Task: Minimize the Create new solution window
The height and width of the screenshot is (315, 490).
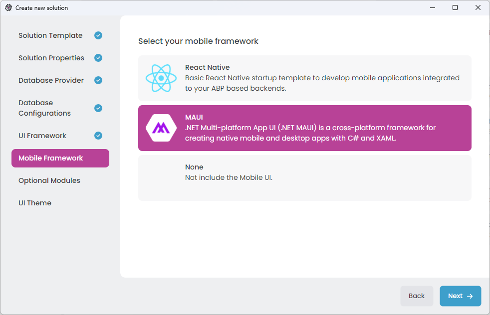Action: (x=433, y=8)
